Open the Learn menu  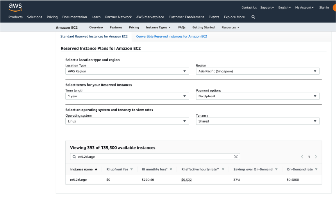coord(96,17)
